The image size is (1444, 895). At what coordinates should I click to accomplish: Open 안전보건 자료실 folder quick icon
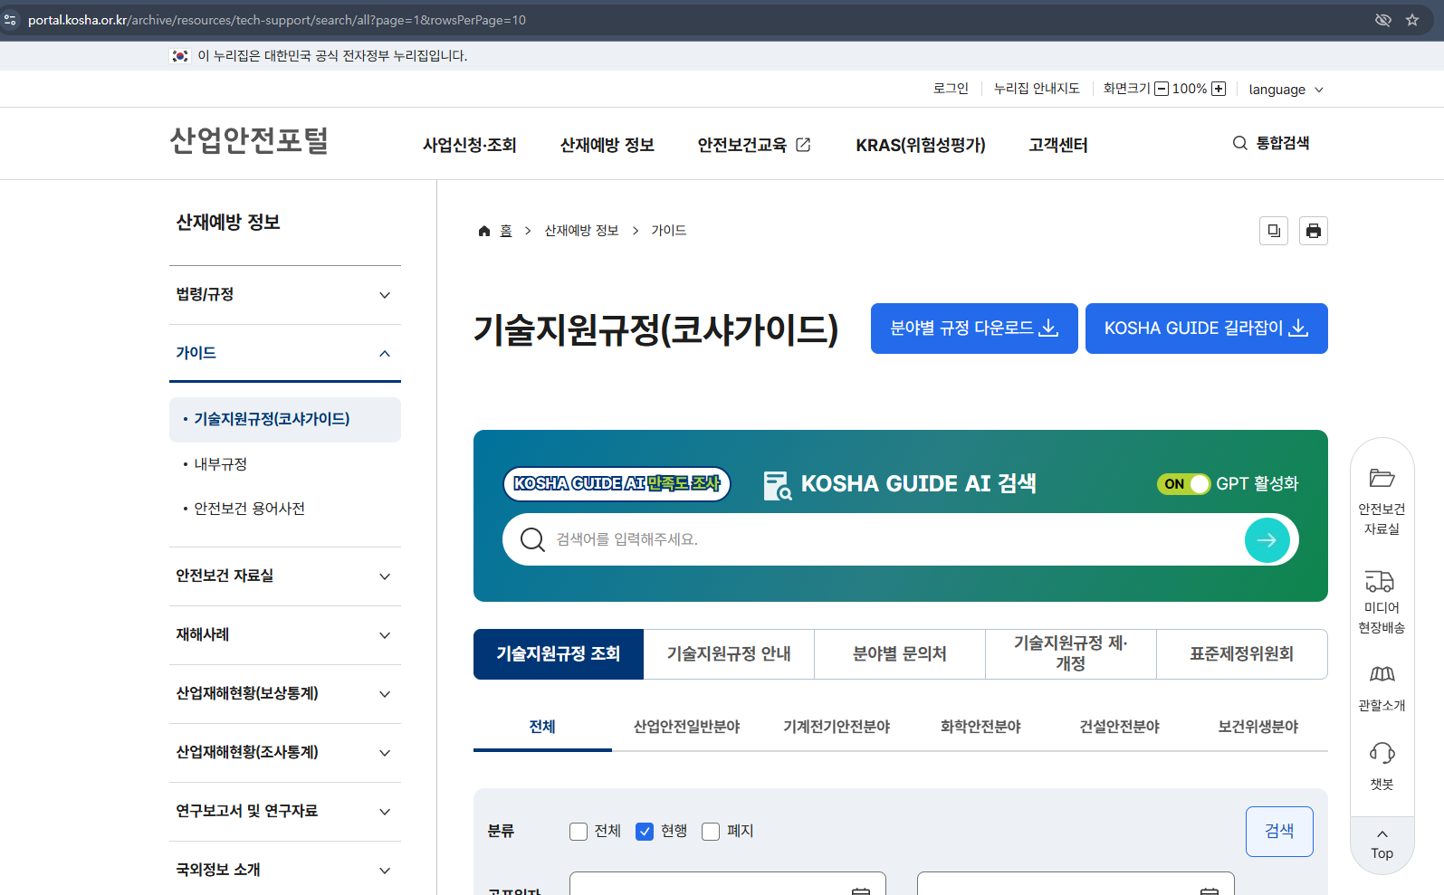[x=1382, y=478]
